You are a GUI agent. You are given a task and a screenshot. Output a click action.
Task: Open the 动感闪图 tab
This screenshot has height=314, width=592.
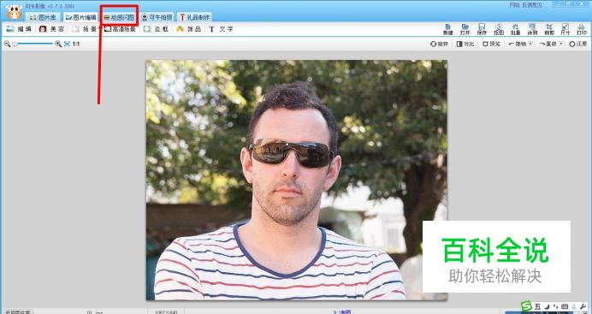pos(119,17)
